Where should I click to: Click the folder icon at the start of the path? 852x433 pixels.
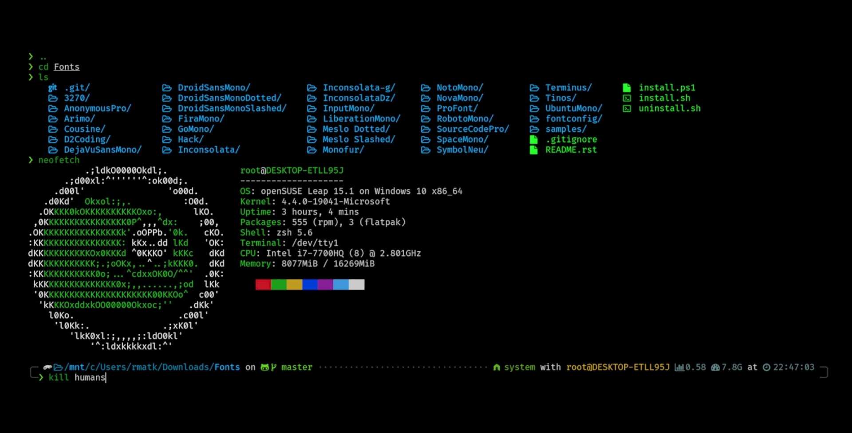click(58, 367)
